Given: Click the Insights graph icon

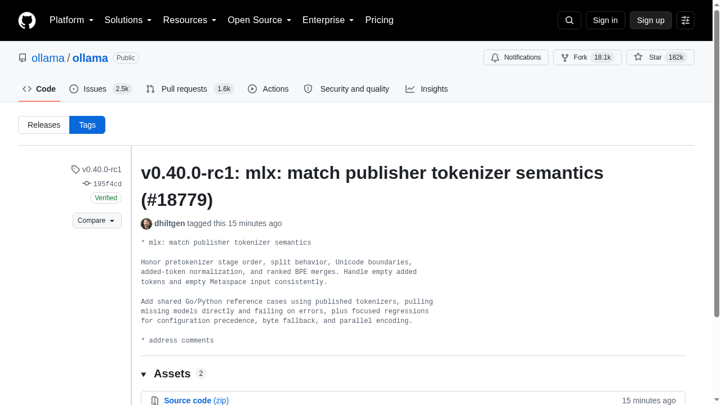Looking at the screenshot, I should pos(410,89).
